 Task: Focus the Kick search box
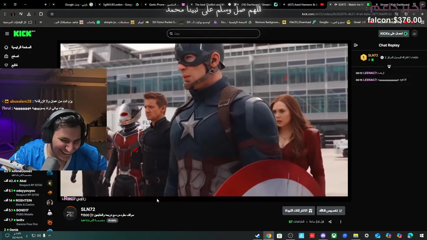pos(213,33)
